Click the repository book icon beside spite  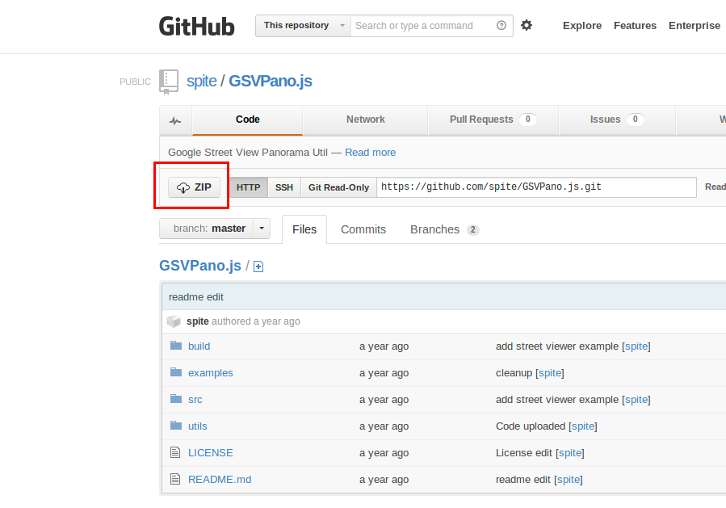click(x=169, y=82)
